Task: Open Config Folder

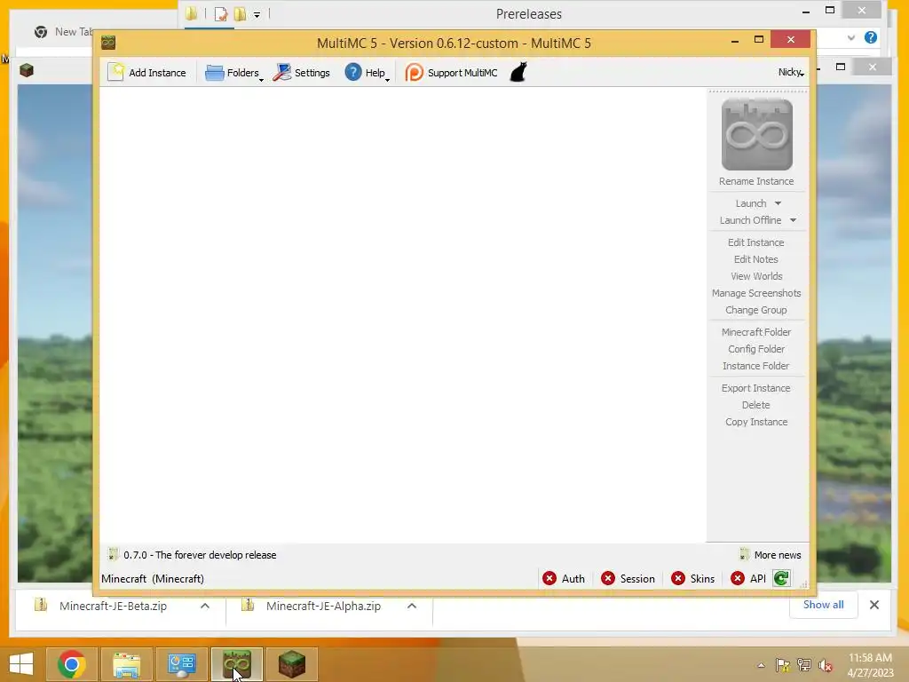Action: click(x=756, y=348)
